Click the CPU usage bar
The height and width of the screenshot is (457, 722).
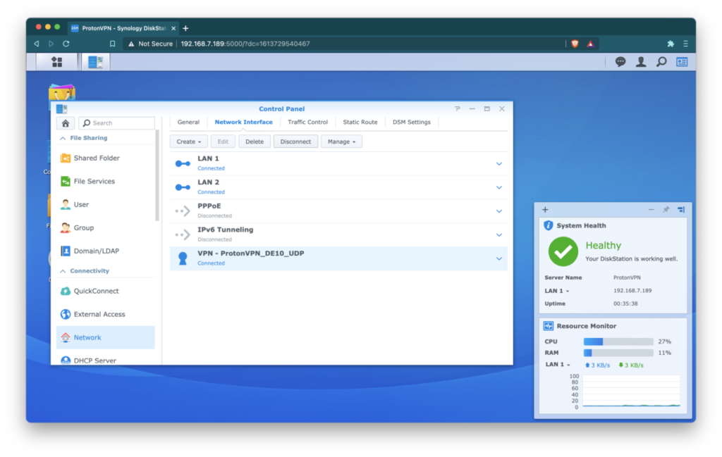click(x=618, y=342)
